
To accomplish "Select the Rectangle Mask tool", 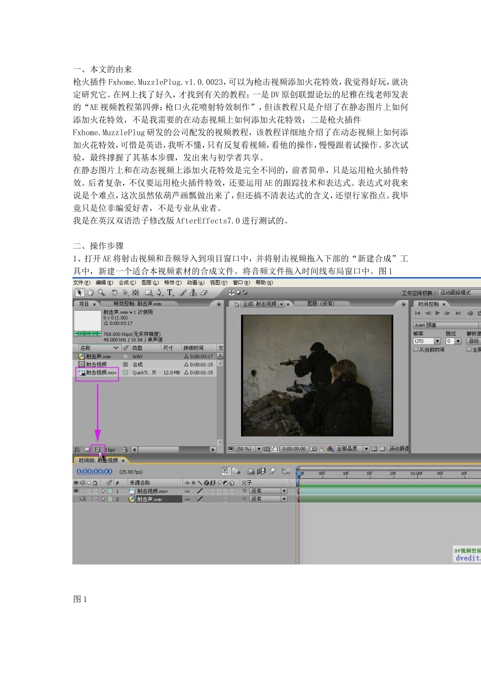I will (149, 292).
